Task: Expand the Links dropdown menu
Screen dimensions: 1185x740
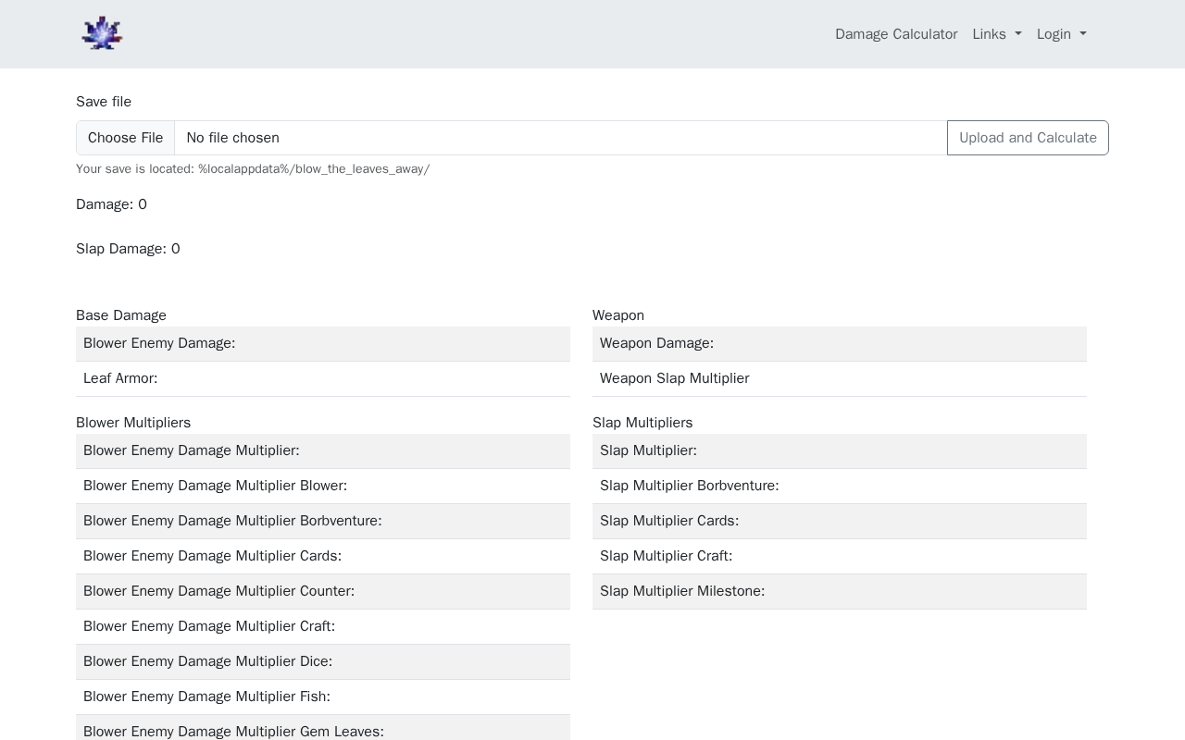Action: pos(996,34)
